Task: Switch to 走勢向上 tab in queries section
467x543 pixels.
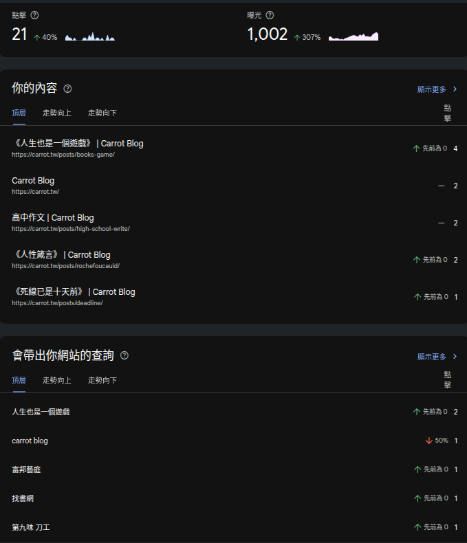Action: [57, 380]
